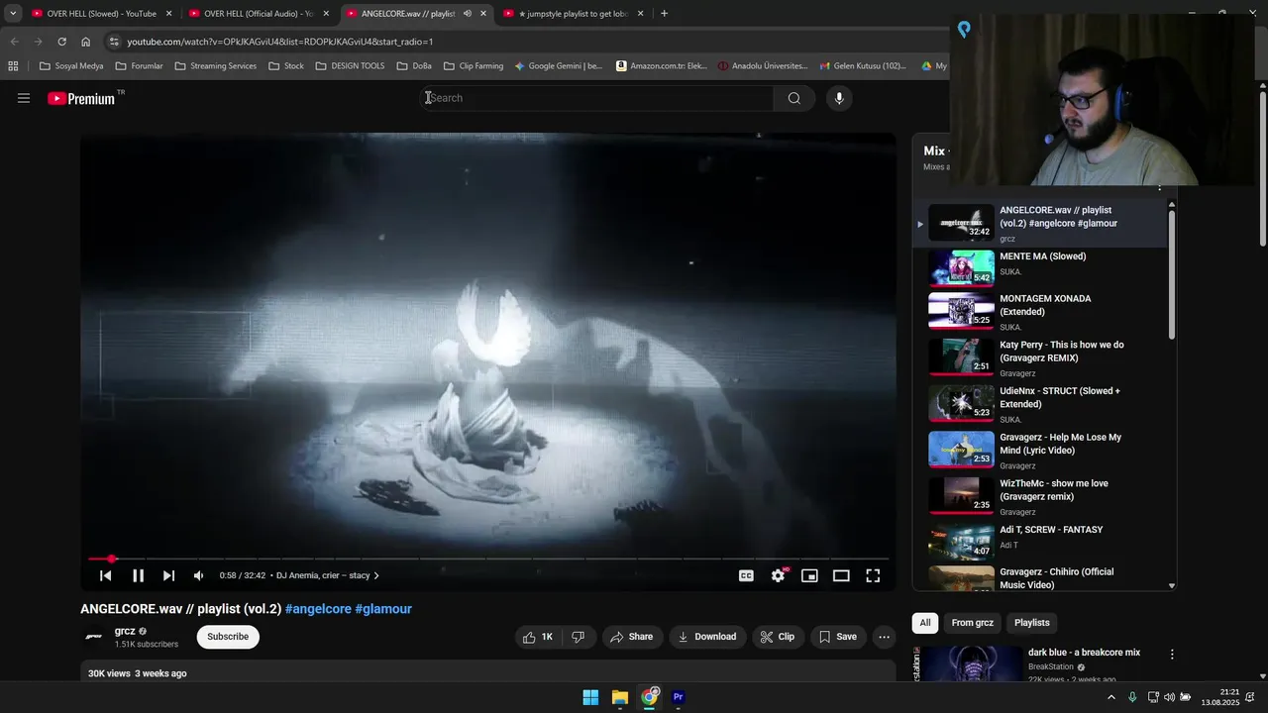
Task: Open 'dark blue - a breakcore mix' video
Action: tap(1084, 653)
